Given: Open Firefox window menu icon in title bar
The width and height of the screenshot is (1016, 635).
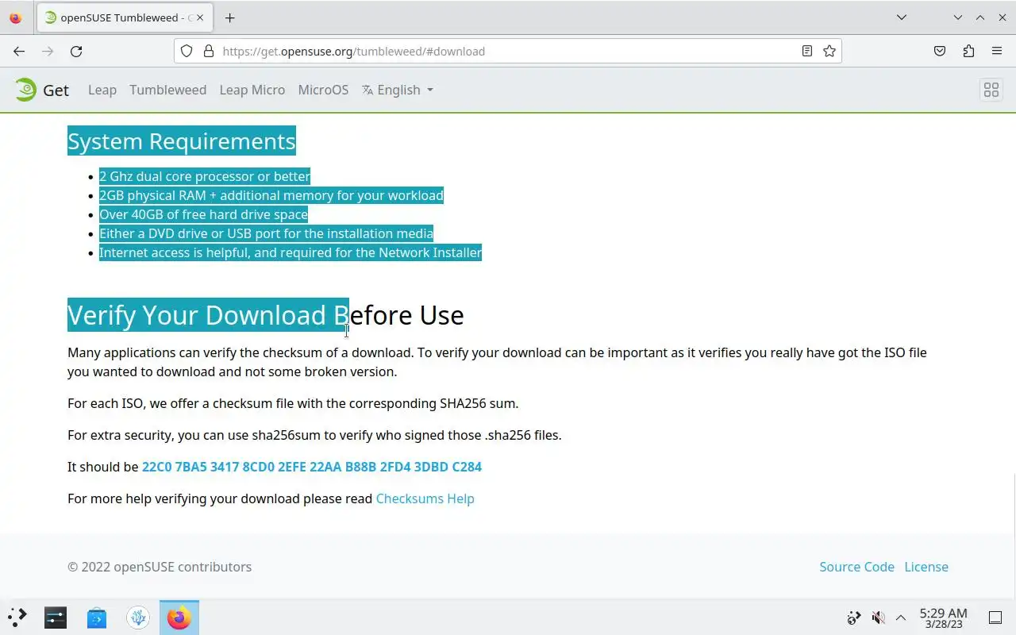Looking at the screenshot, I should [x=15, y=17].
